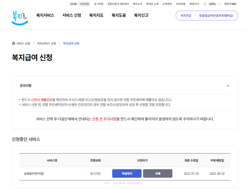Click the 진행상태 column header
Viewport: 247px width, 190px height.
(x=95, y=160)
